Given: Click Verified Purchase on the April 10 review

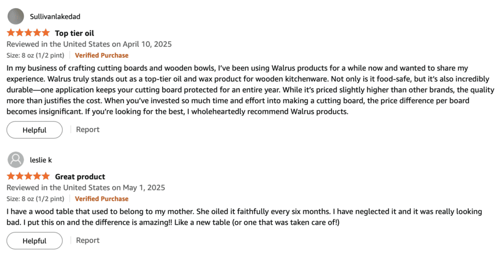Looking at the screenshot, I should click(101, 55).
